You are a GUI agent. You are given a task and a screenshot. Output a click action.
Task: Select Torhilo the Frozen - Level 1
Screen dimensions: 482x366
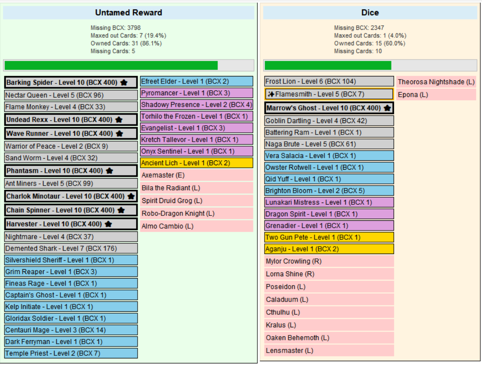coord(197,116)
